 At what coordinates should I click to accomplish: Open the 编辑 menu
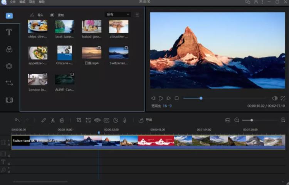pos(22,2)
